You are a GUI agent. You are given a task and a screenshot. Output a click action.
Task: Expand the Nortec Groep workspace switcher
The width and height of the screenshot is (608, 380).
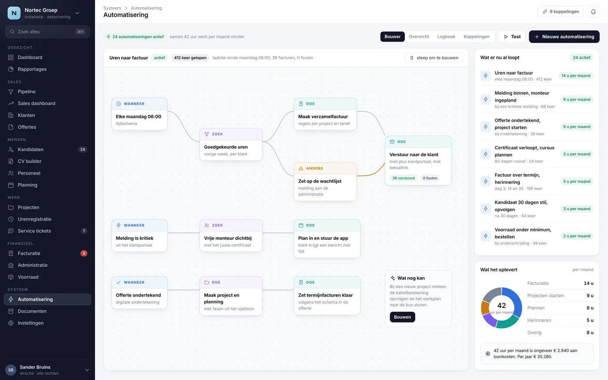click(77, 13)
